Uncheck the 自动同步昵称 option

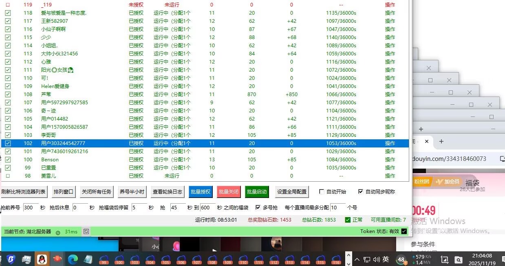coord(360,191)
